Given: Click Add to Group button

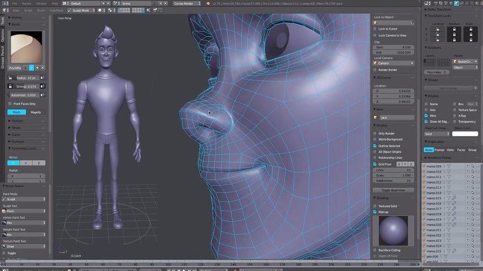Looking at the screenshot, I should tap(448, 88).
